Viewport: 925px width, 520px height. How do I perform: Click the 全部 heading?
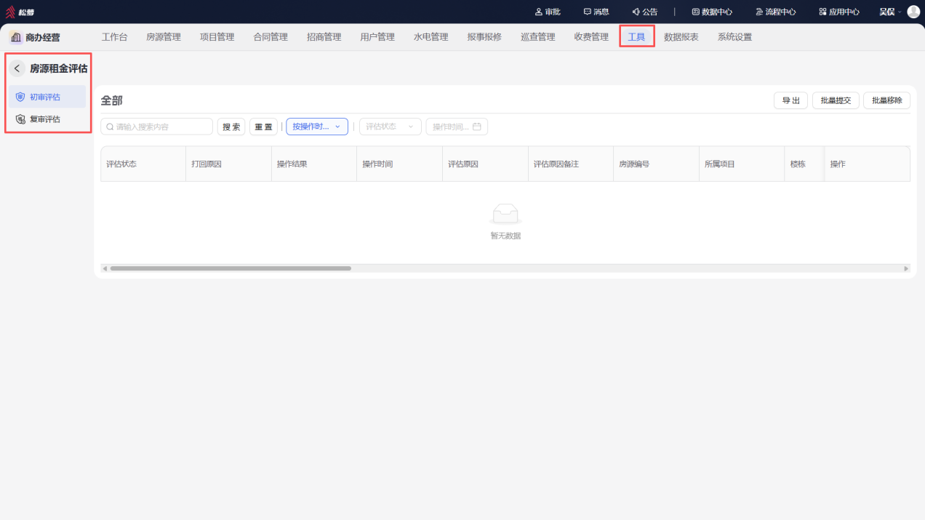click(x=111, y=100)
